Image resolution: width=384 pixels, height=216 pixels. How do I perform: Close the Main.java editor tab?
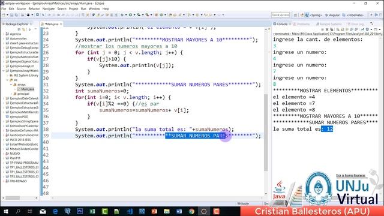coord(61,24)
